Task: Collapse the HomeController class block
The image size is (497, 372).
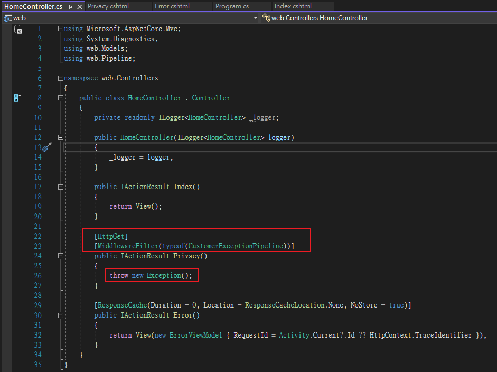Action: (x=61, y=98)
